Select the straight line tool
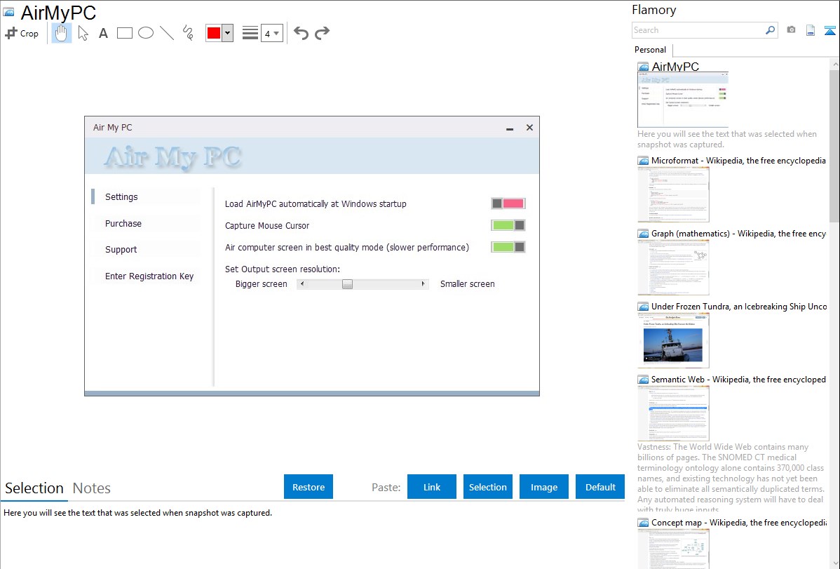Viewport: 840px width, 569px height. tap(167, 33)
